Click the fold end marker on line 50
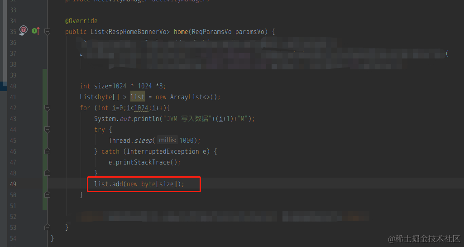Viewport: 464px width, 247px height. coord(48,194)
